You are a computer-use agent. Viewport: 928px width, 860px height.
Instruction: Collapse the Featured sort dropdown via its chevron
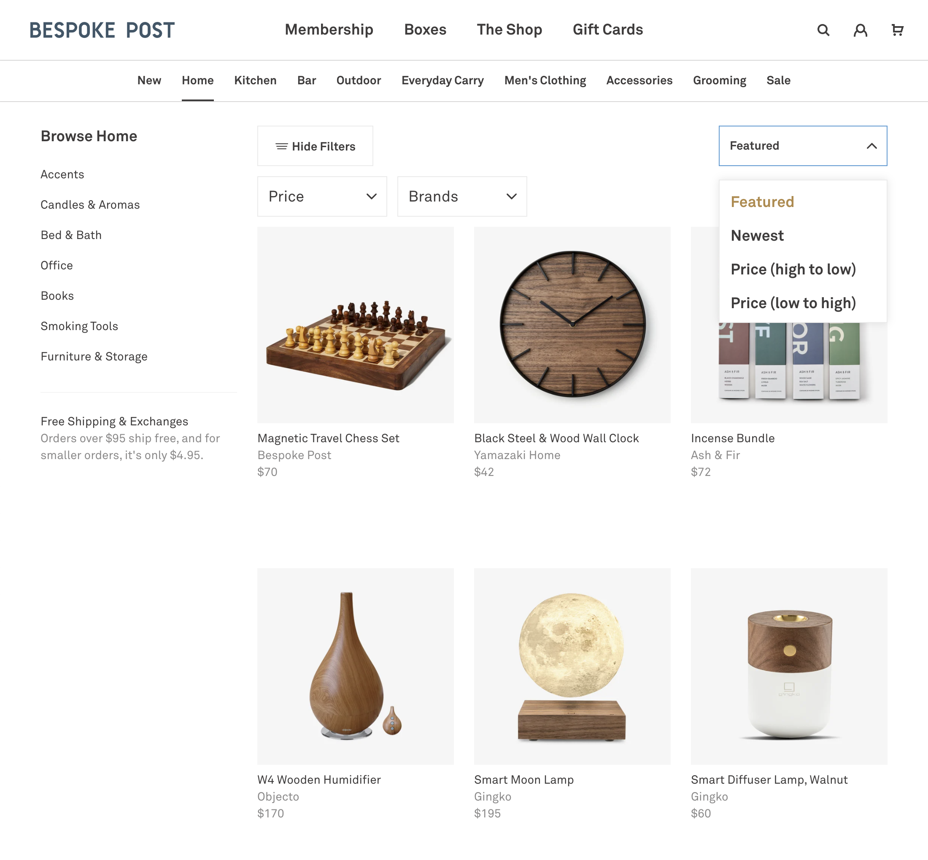tap(871, 146)
